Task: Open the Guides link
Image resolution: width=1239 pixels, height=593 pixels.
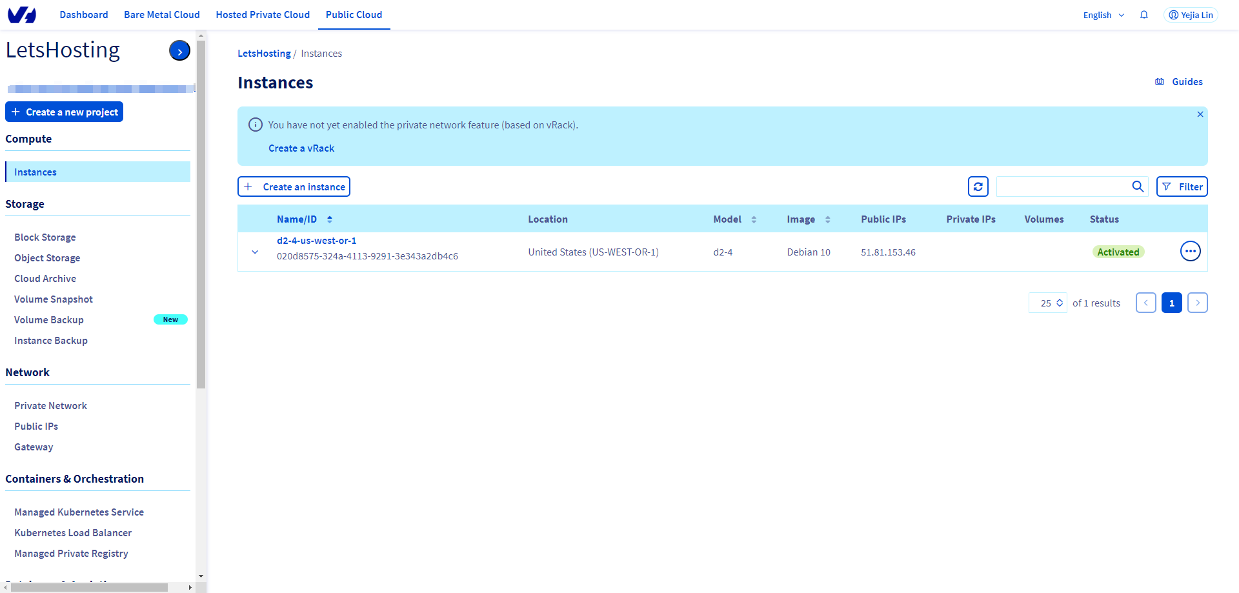Action: click(x=1187, y=82)
